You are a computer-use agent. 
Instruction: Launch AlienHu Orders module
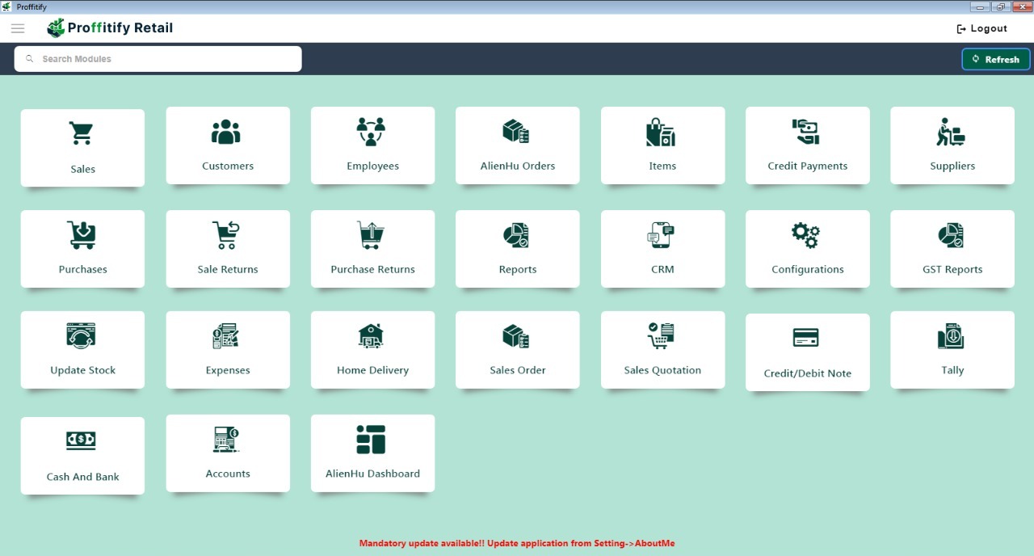click(x=518, y=145)
